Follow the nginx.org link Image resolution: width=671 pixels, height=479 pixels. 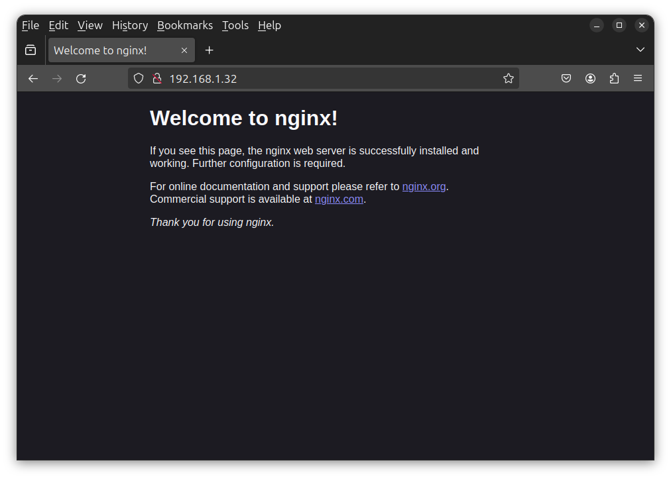click(424, 186)
